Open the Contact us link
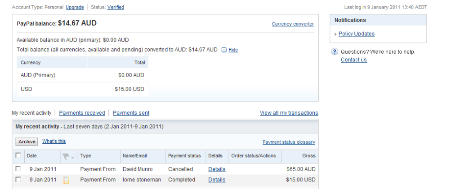This screenshot has height=189, width=460. coord(354,60)
